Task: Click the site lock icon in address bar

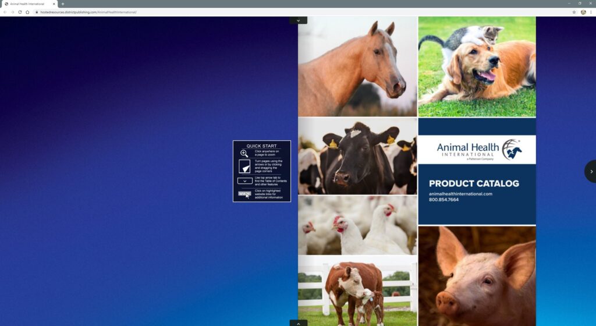Action: (37, 12)
